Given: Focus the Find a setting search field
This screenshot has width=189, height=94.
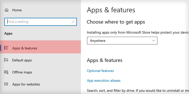Looking at the screenshot, I should [41, 22].
